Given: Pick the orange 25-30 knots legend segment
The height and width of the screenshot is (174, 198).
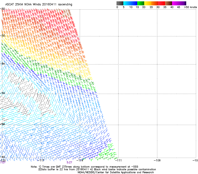Looking at the screenshot, I should 155,3.
